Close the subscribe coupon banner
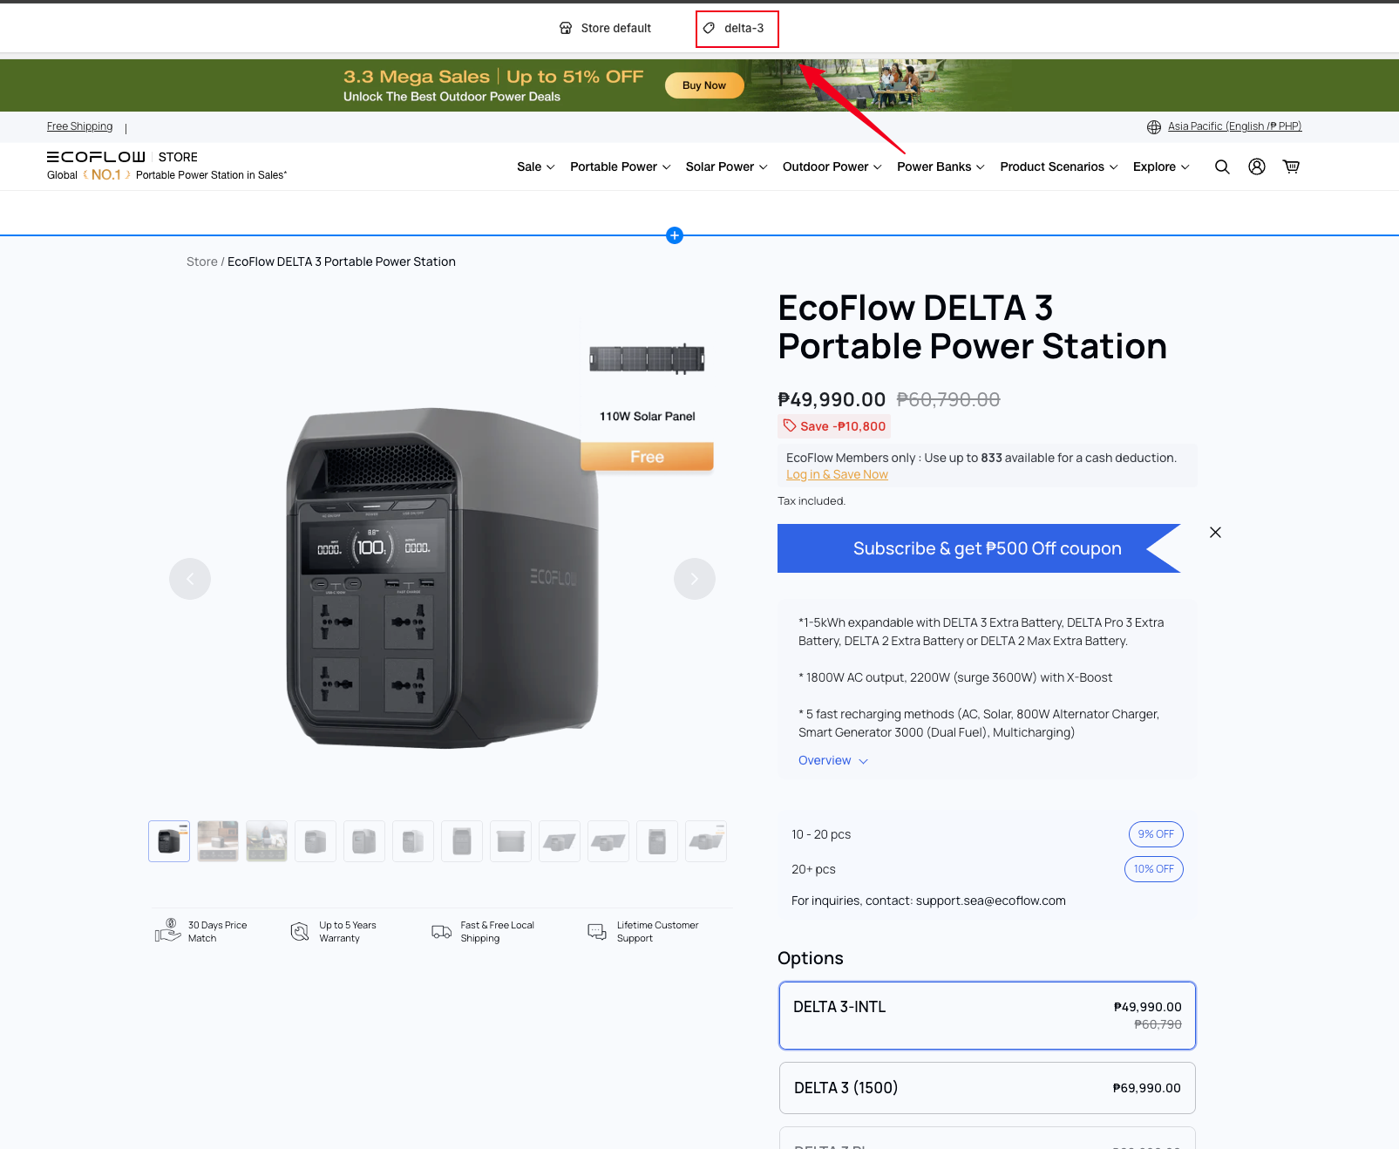The image size is (1399, 1149). tap(1215, 533)
